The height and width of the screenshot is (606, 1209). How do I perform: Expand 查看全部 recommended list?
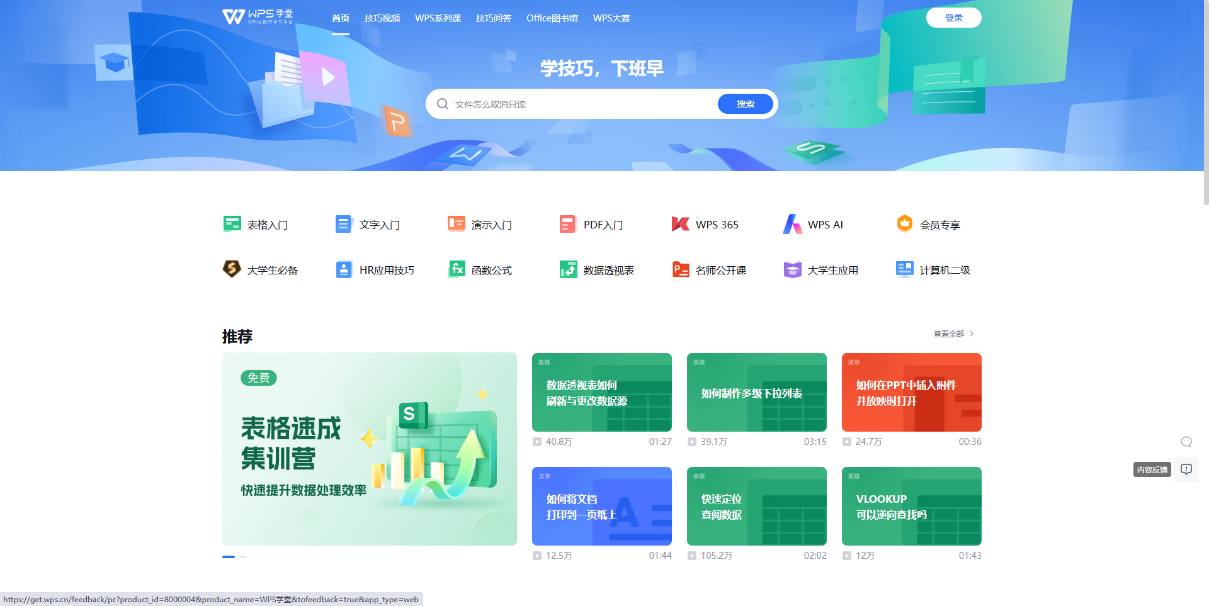tap(953, 334)
